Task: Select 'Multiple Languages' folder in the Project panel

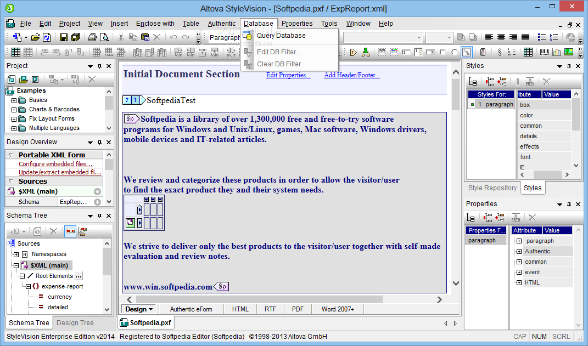Action: (54, 128)
